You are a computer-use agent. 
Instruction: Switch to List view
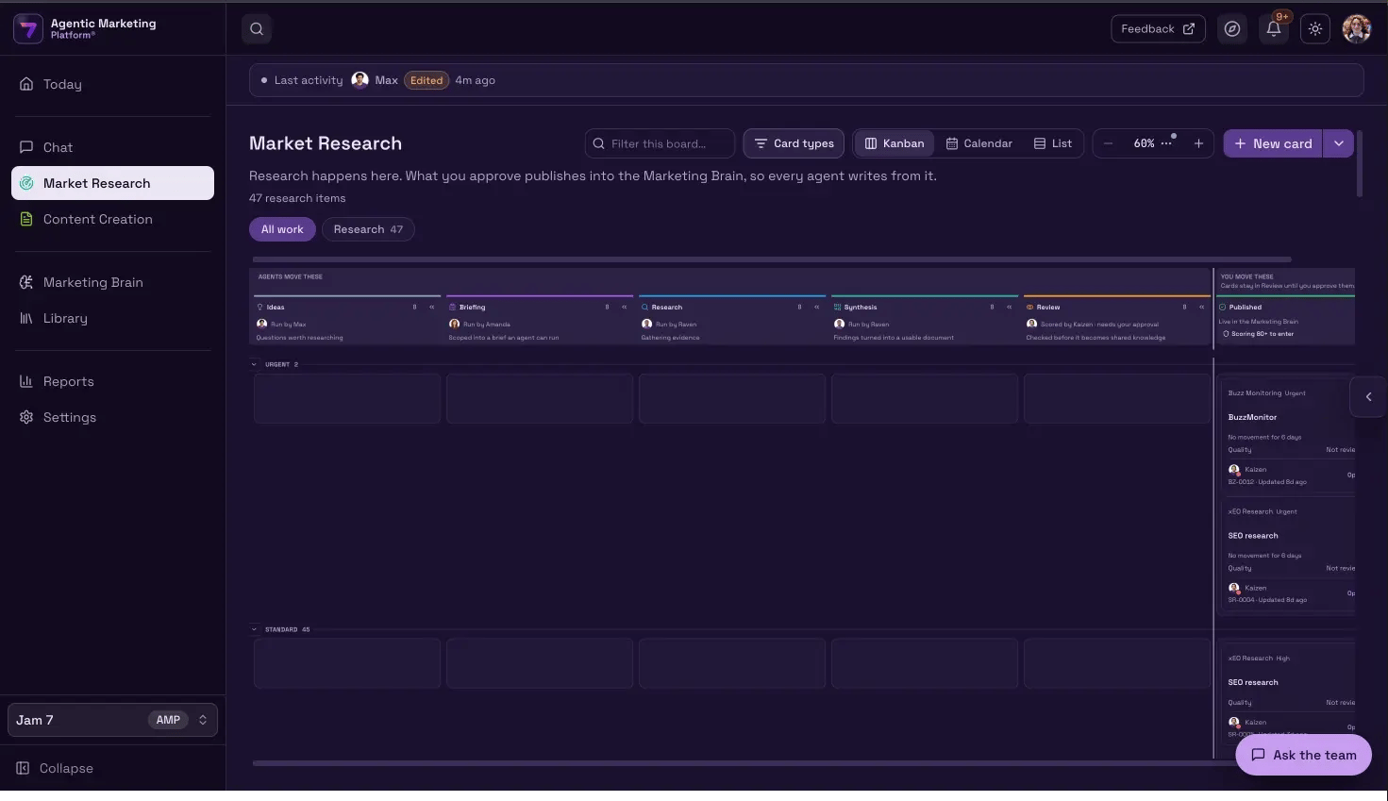1053,143
